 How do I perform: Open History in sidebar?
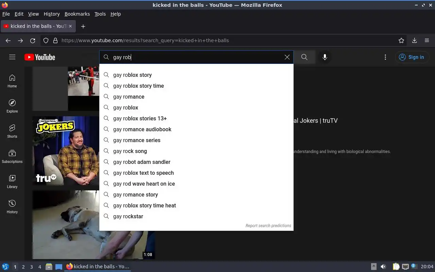[12, 207]
